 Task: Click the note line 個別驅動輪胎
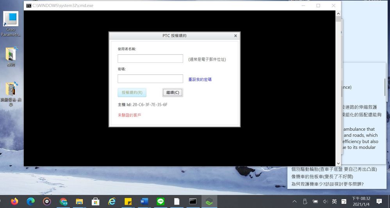click(x=334, y=169)
